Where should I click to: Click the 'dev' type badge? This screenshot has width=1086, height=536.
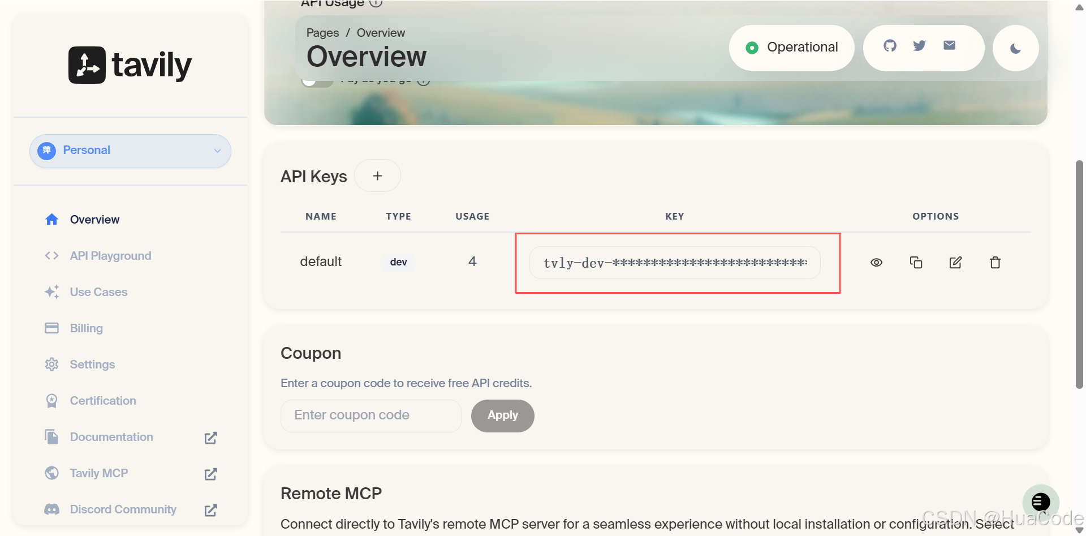tap(398, 262)
